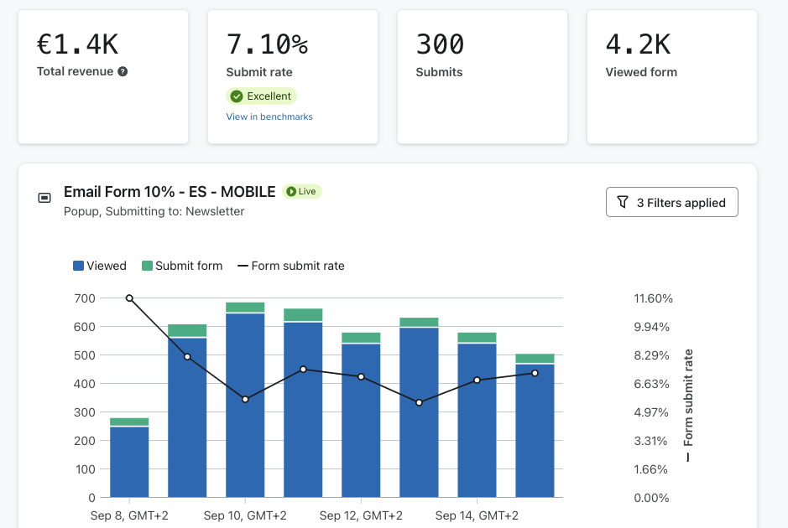Click the filter funnel icon

pos(622,203)
